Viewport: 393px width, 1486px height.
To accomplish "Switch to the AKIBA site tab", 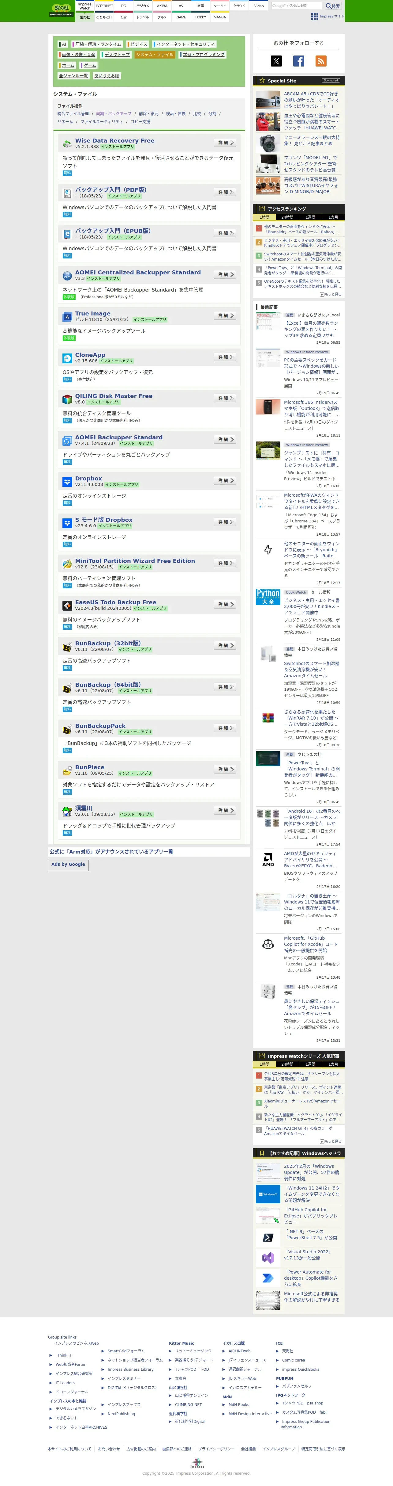I will [x=162, y=6].
